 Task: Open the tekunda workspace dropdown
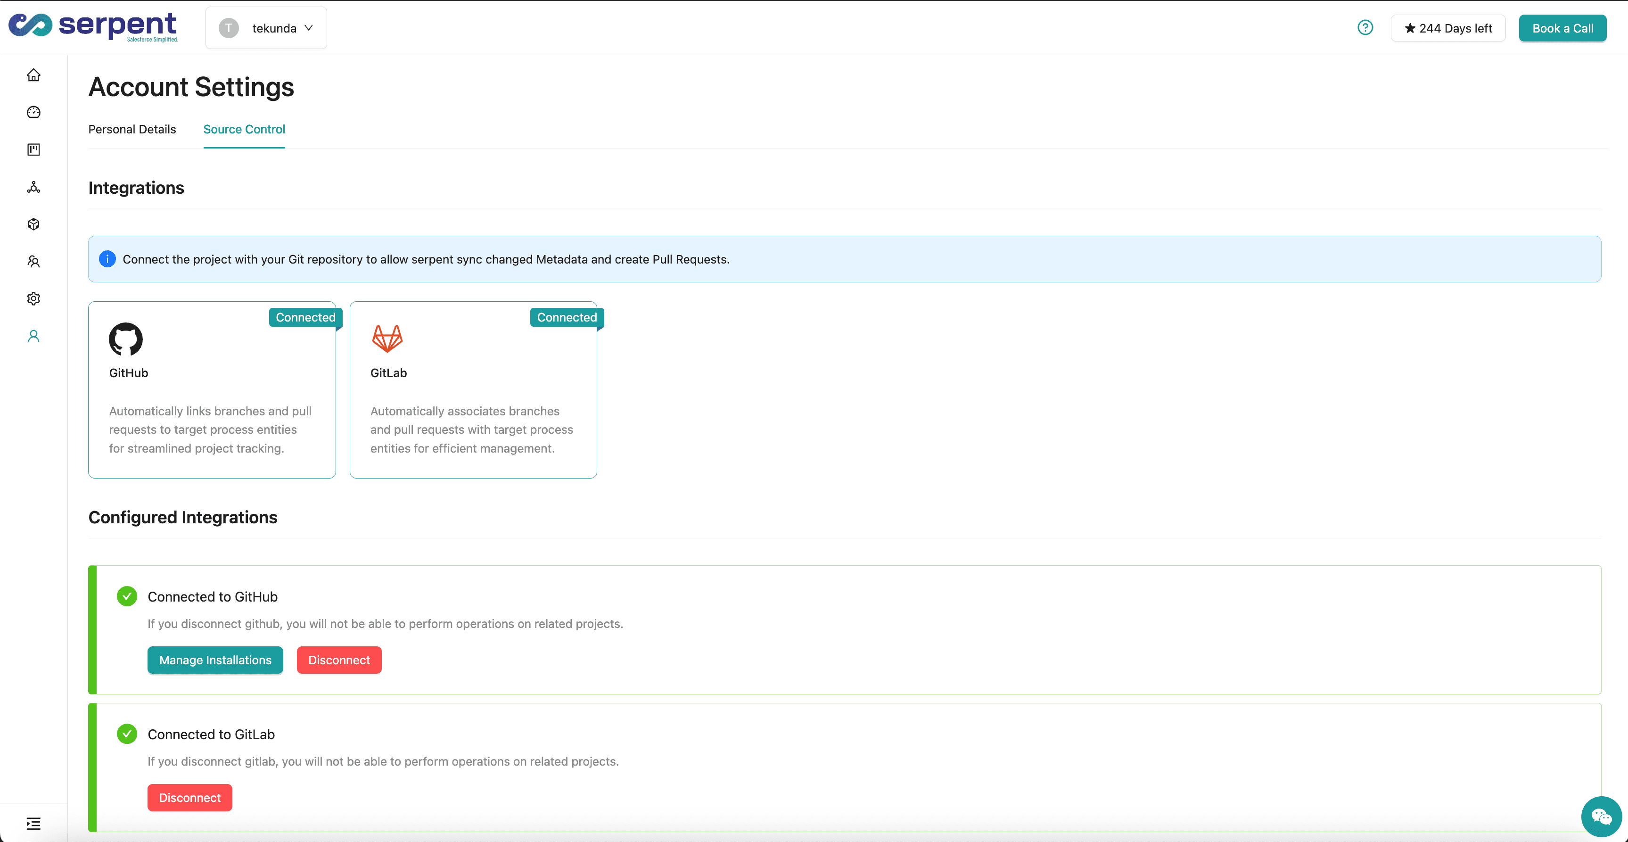(x=266, y=28)
